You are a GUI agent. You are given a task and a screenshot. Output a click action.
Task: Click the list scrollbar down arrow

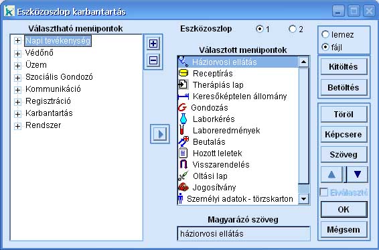coord(303,199)
